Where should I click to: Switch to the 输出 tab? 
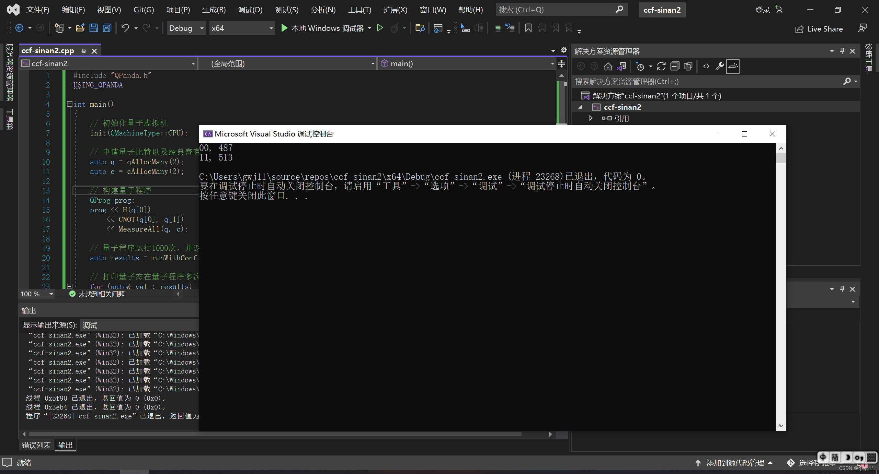click(66, 445)
